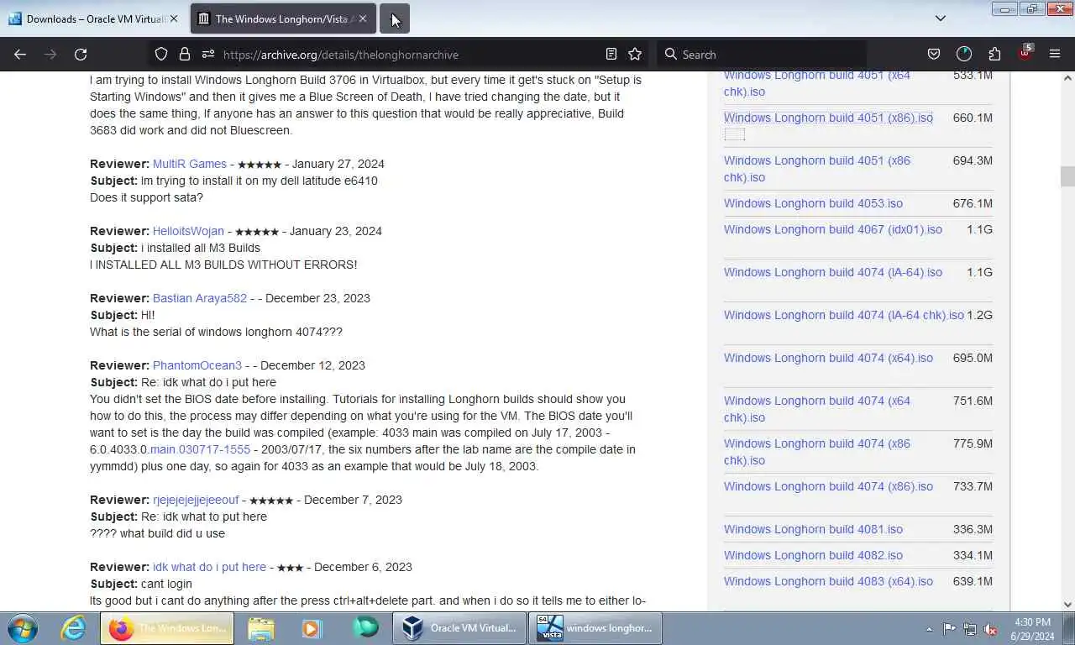This screenshot has height=645, width=1075.
Task: Open Save to Pocket icon
Action: (x=934, y=55)
